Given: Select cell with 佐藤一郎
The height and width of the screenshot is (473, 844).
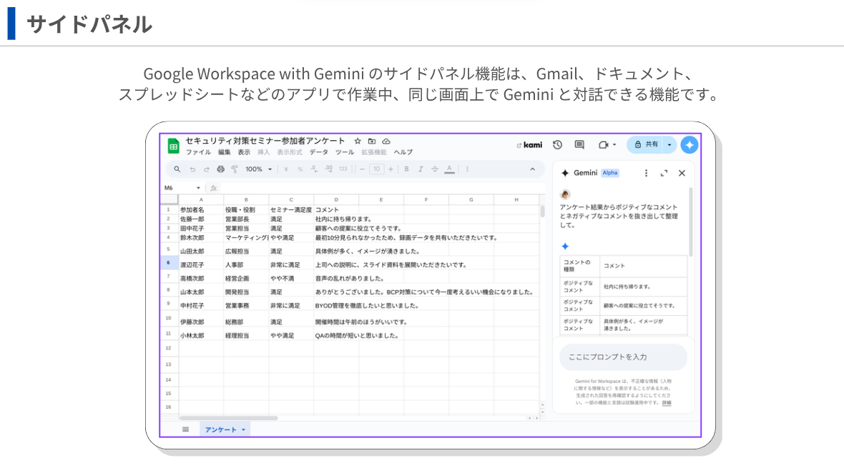Looking at the screenshot, I should click(201, 219).
